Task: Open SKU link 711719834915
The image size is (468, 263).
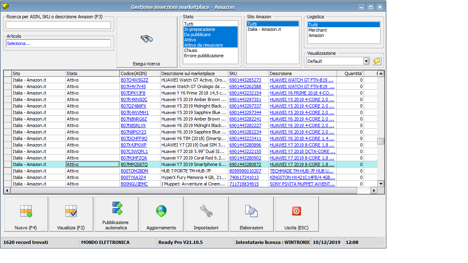Action: pos(244,184)
